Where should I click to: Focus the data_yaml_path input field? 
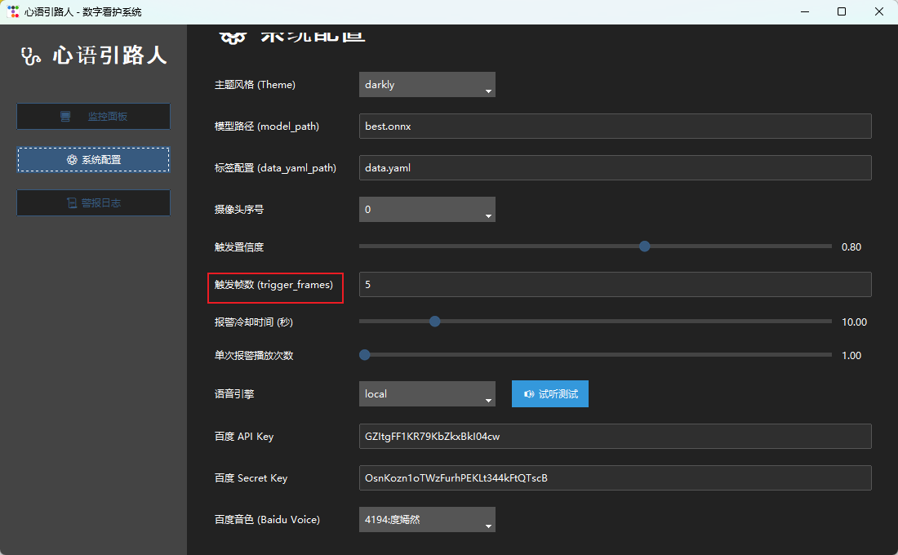pyautogui.click(x=615, y=168)
